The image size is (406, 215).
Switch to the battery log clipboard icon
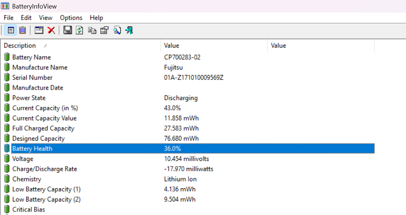[x=23, y=30]
